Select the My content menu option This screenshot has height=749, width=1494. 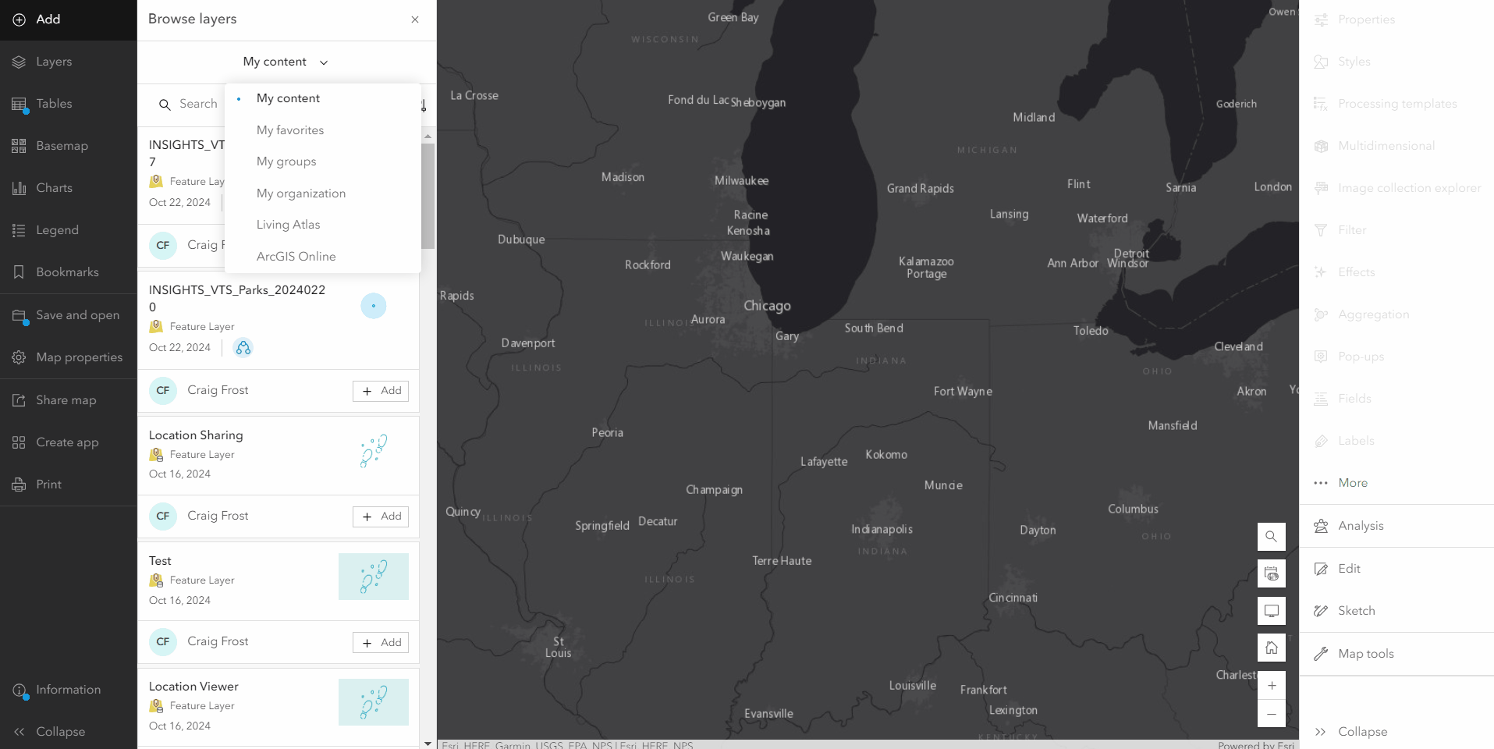click(288, 98)
